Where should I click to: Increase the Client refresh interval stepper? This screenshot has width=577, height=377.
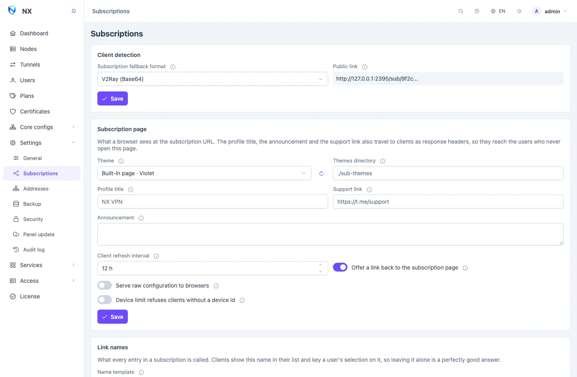(321, 265)
